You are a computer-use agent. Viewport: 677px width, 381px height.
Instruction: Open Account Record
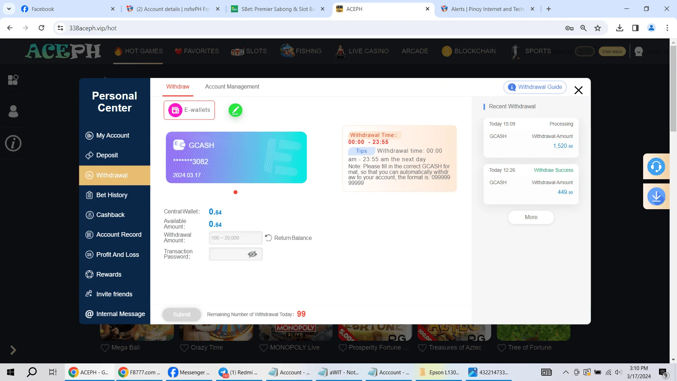coord(115,235)
